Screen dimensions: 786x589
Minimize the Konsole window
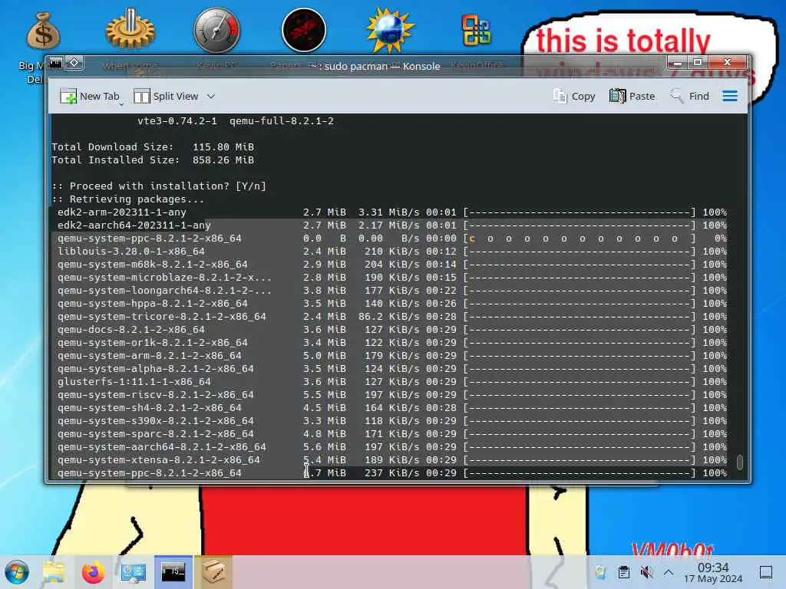tap(677, 63)
